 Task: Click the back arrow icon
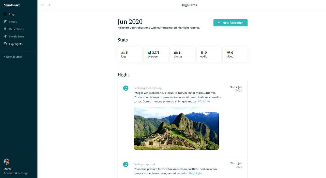pyautogui.click(x=50, y=5)
